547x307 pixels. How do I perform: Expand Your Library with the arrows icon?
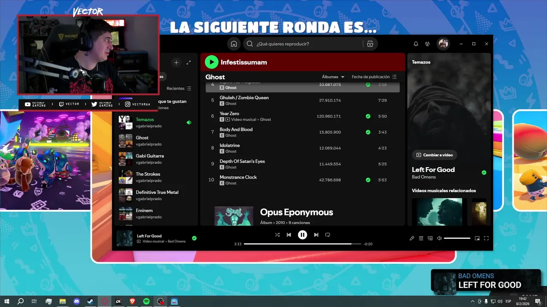point(189,63)
